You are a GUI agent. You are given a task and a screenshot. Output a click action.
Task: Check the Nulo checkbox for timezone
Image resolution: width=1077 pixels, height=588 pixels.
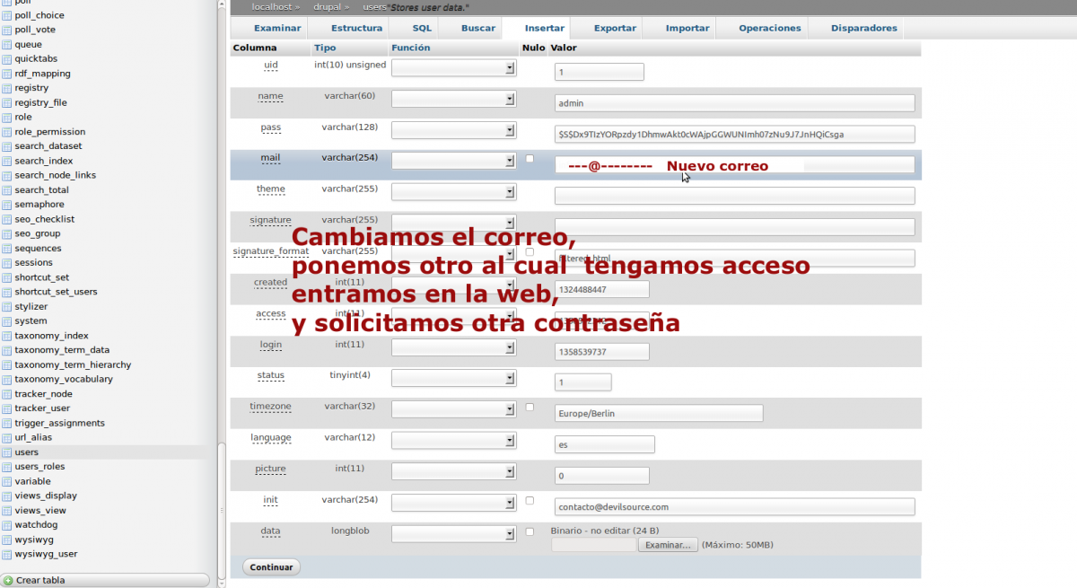530,408
